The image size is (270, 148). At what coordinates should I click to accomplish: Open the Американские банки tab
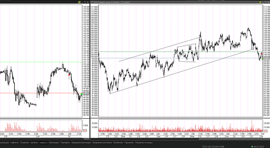(102, 143)
